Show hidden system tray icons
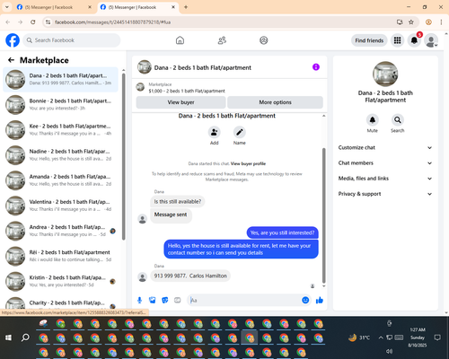Screen dimensions: 449x359 tap(381, 337)
